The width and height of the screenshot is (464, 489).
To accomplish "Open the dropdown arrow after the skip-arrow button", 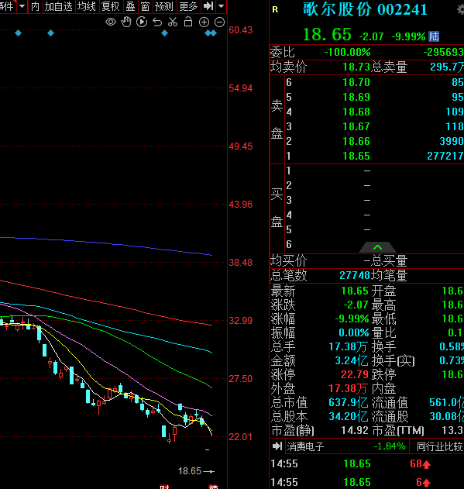I will click(x=221, y=6).
